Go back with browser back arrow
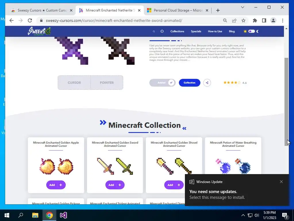Image resolution: width=294 pixels, height=221 pixels. (11, 20)
